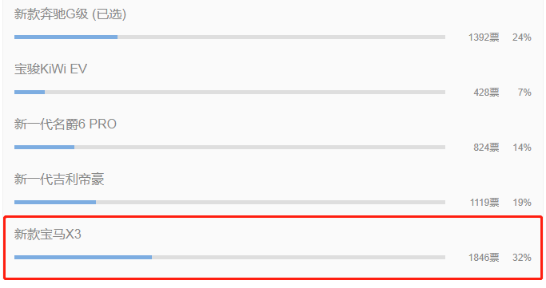Image resolution: width=546 pixels, height=288 pixels.
Task: Click the progress bar for 新款宝马X3
Action: coord(229,258)
